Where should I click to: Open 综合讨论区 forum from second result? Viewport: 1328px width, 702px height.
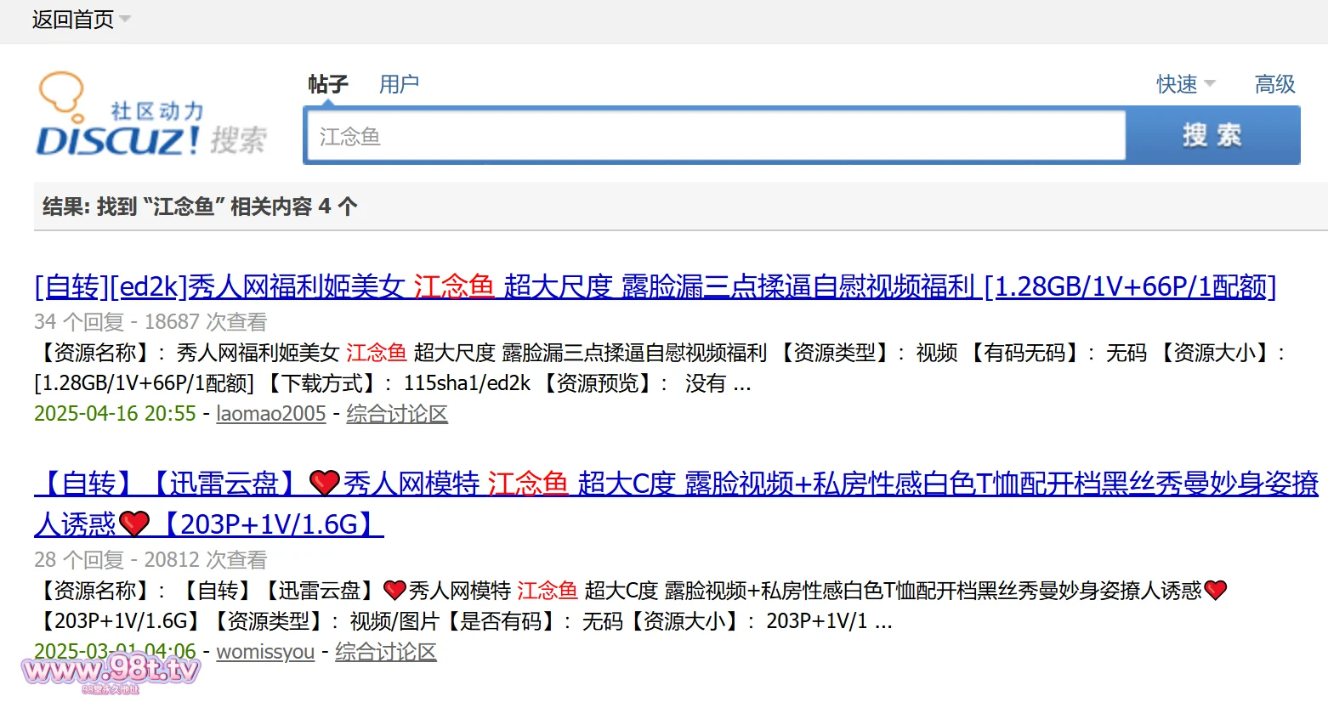(386, 652)
